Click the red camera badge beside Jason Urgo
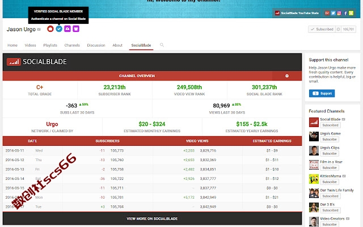The image size is (363, 227). click(x=50, y=29)
